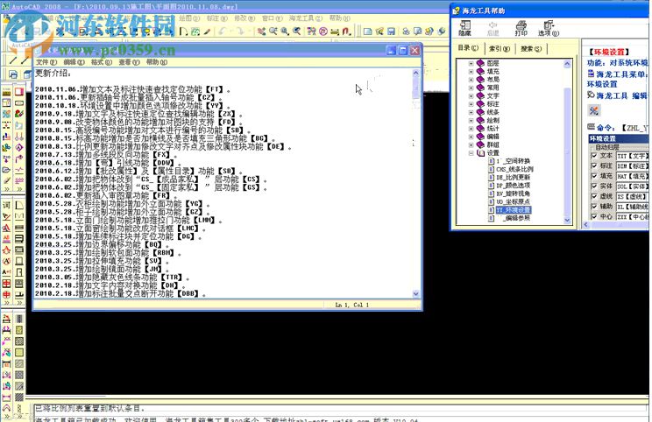652x422 pixels.
Task: Open the 海龙工具 menu in AutoCAD
Action: [x=306, y=18]
